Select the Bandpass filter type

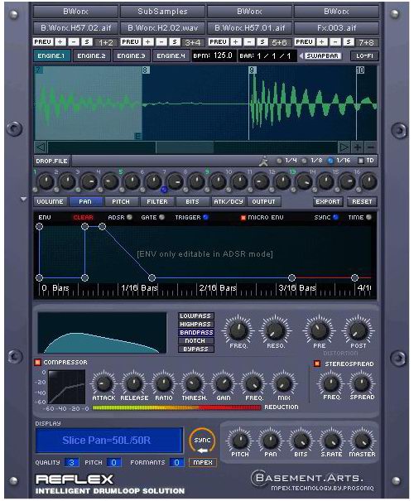point(195,333)
